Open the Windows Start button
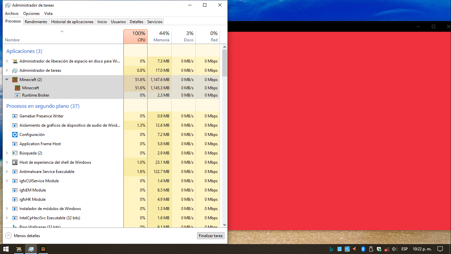The image size is (451, 254). coord(6,249)
